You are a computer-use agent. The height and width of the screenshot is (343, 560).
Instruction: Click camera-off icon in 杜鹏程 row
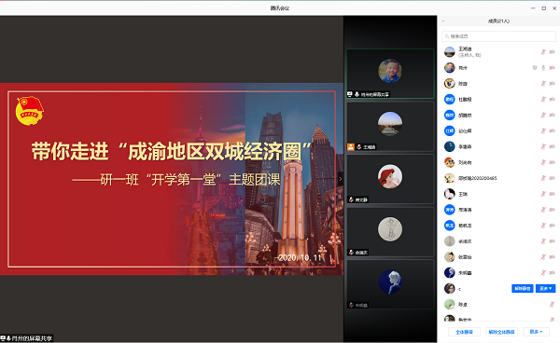tap(553, 99)
